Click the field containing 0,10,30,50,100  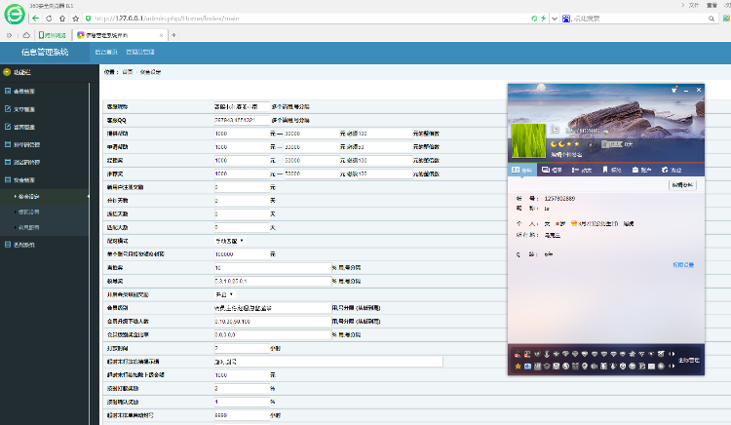coord(272,322)
